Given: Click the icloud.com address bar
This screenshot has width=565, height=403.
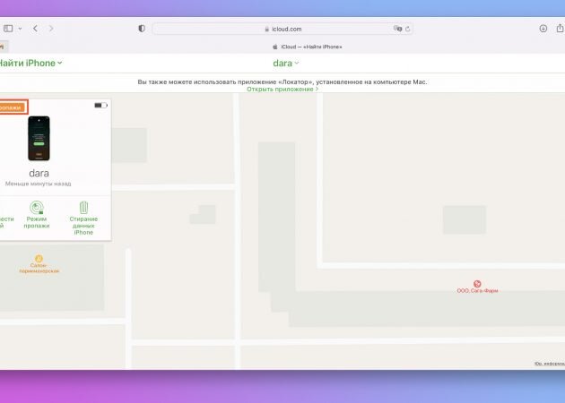Looking at the screenshot, I should coord(282,29).
